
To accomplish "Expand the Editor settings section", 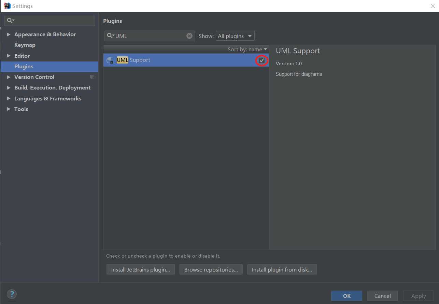I will pos(9,56).
